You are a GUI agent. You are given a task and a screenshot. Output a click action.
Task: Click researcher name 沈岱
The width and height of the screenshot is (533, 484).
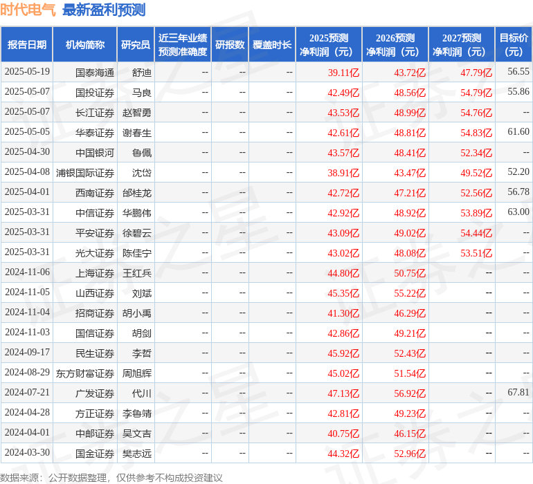tap(142, 173)
